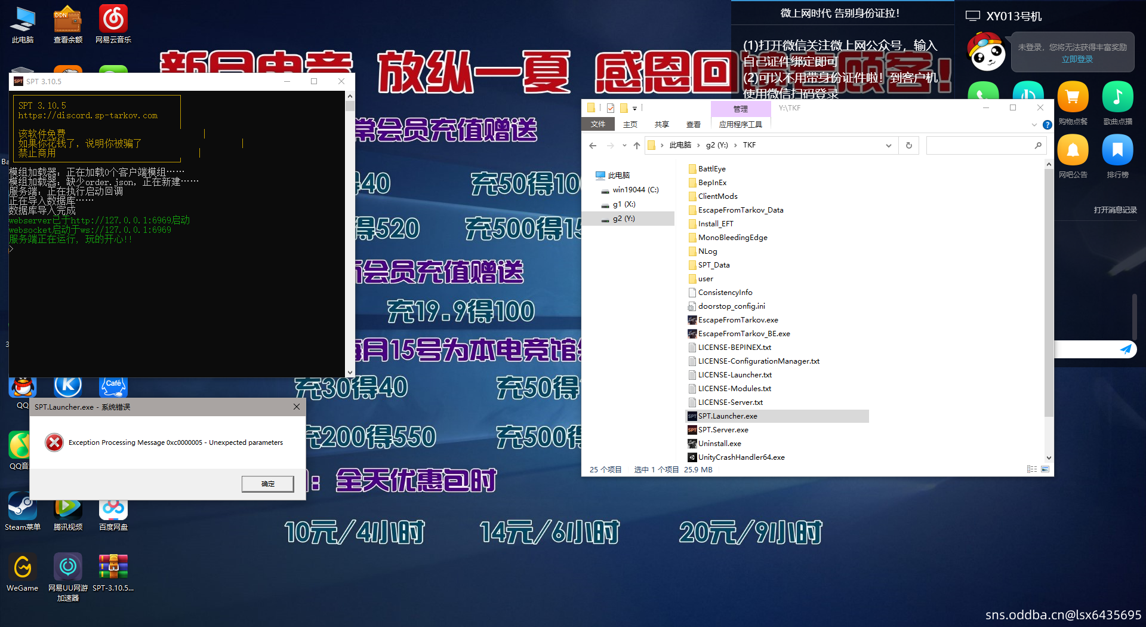Click TKF in the address breadcrumb
Image resolution: width=1146 pixels, height=627 pixels.
point(749,145)
